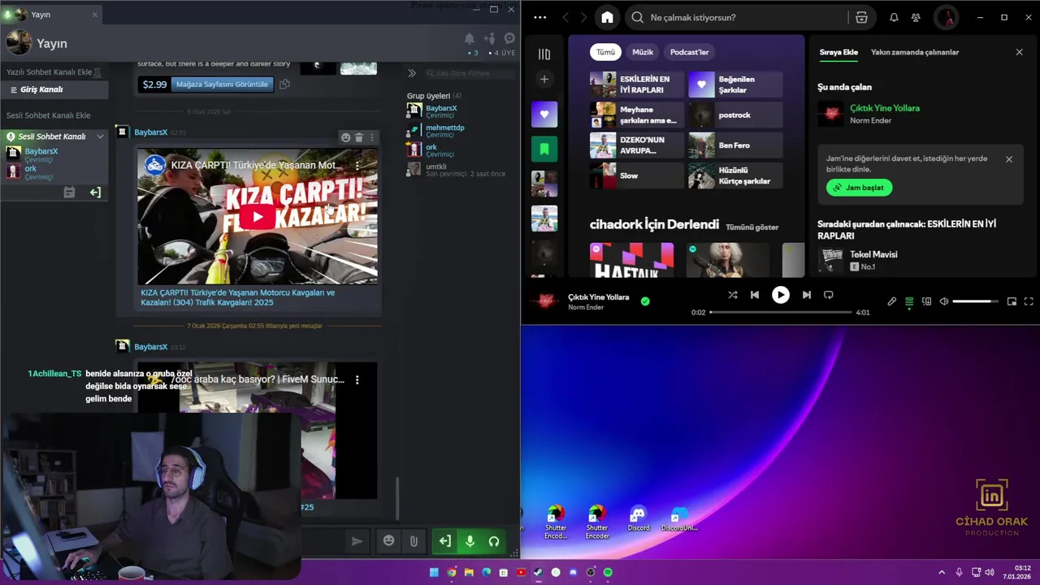Image resolution: width=1040 pixels, height=585 pixels.
Task: Click Mağaza Sayfasını Görüntüle button
Action: [x=222, y=84]
